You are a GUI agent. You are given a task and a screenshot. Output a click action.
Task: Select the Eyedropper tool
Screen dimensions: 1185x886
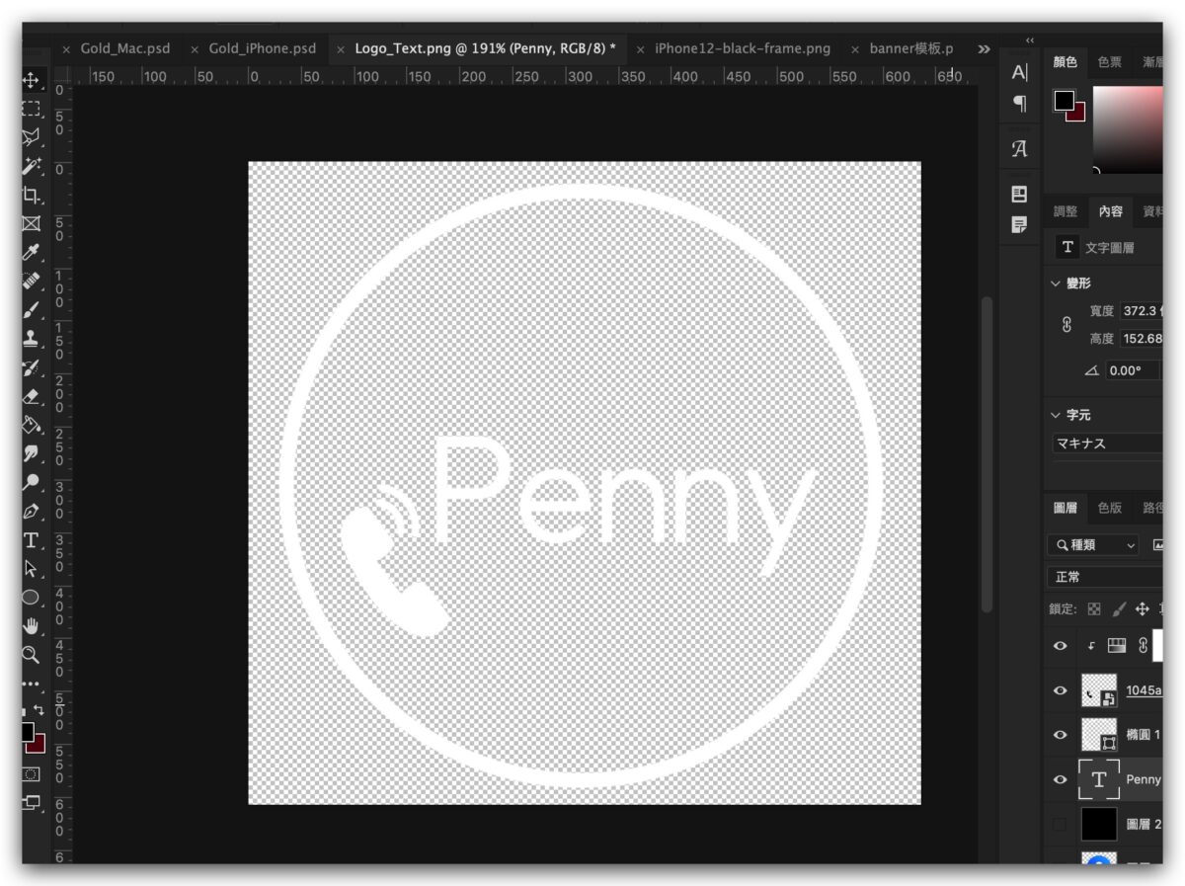31,252
